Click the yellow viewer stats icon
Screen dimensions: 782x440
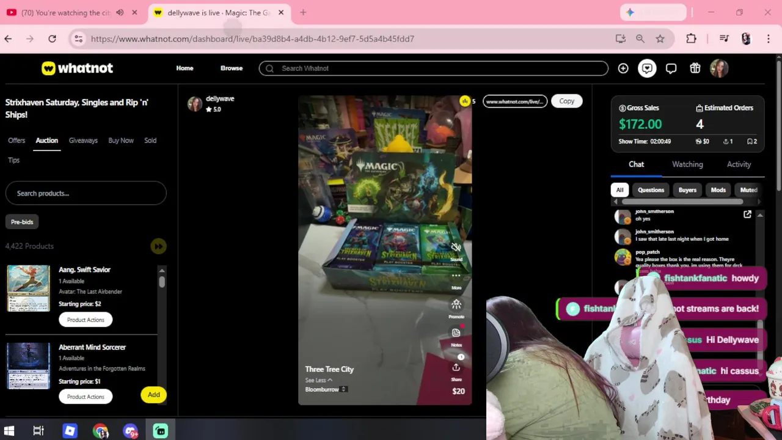click(x=465, y=101)
